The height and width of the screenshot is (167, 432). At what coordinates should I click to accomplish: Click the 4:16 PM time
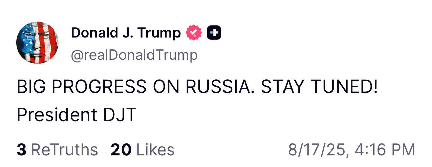[x=385, y=150]
